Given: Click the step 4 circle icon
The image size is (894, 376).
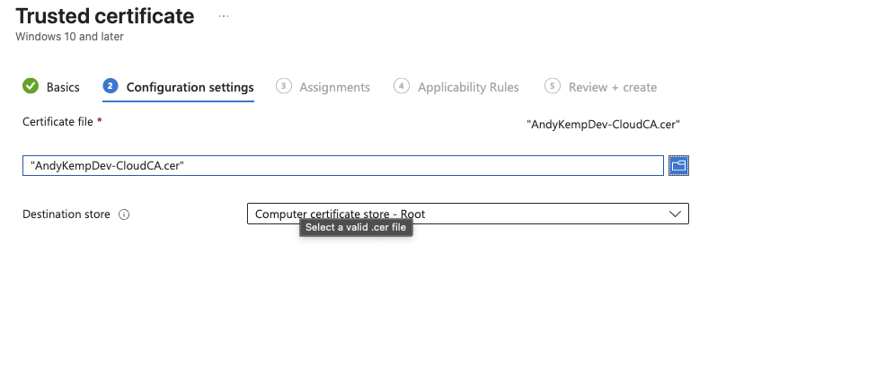Looking at the screenshot, I should tap(402, 86).
